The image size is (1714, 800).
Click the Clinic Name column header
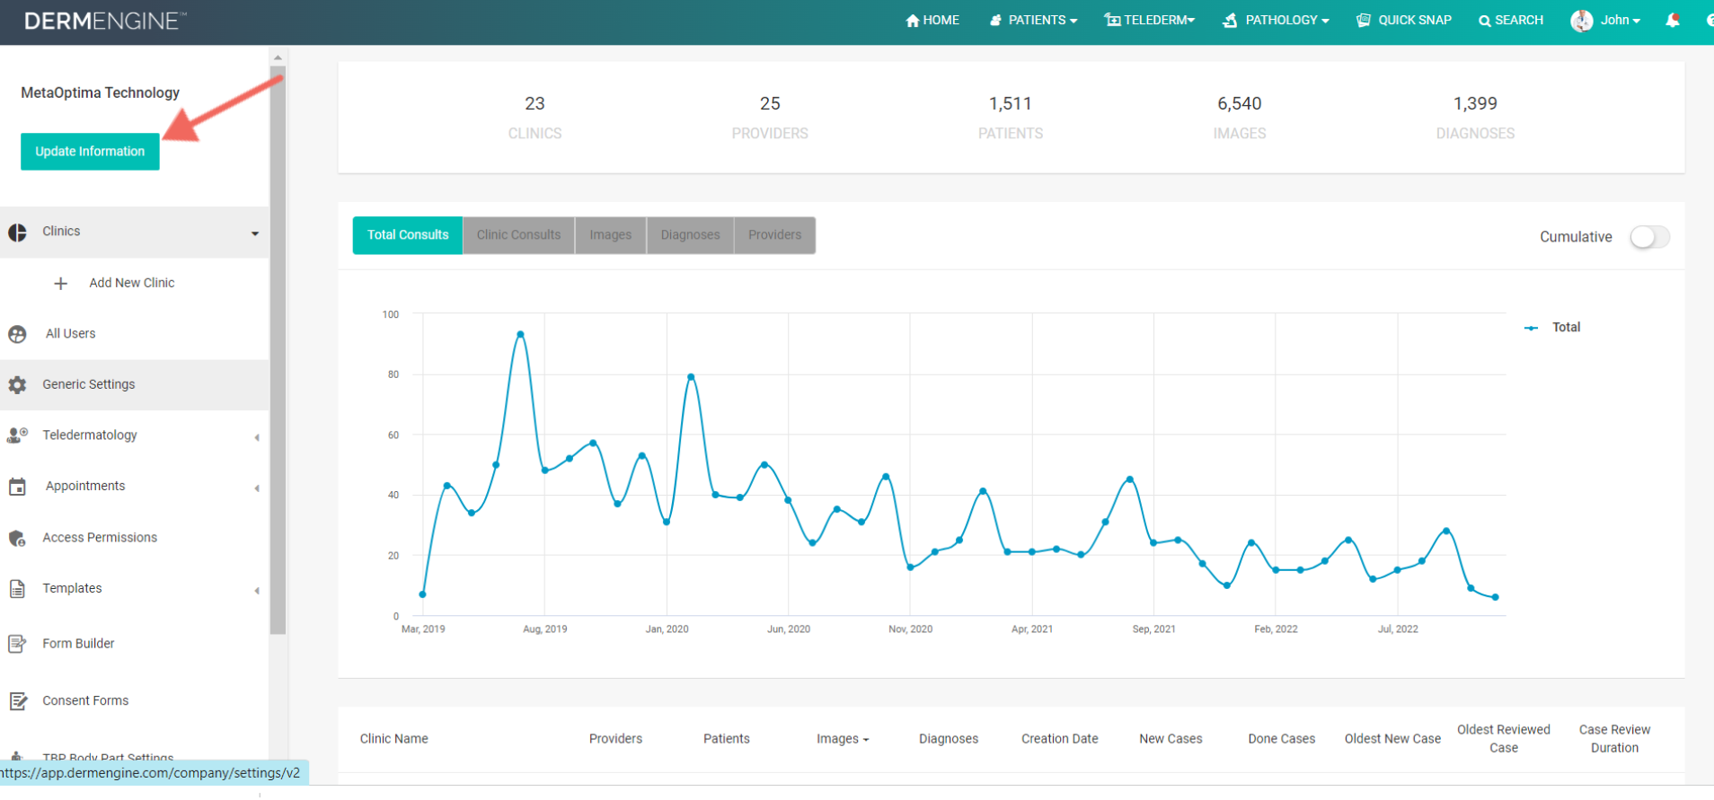(394, 739)
